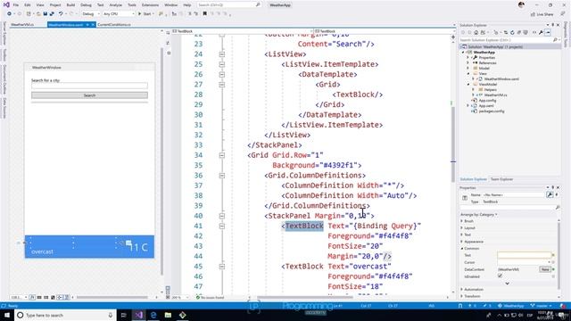The image size is (571, 321).
Task: Swap designer and XAML panes icon
Action: pyautogui.click(x=168, y=43)
